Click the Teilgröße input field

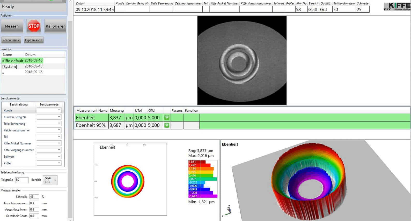(22, 180)
